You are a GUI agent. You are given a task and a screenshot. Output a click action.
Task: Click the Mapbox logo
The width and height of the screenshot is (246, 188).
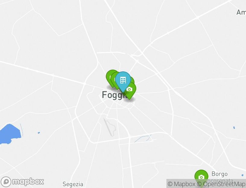22,182
